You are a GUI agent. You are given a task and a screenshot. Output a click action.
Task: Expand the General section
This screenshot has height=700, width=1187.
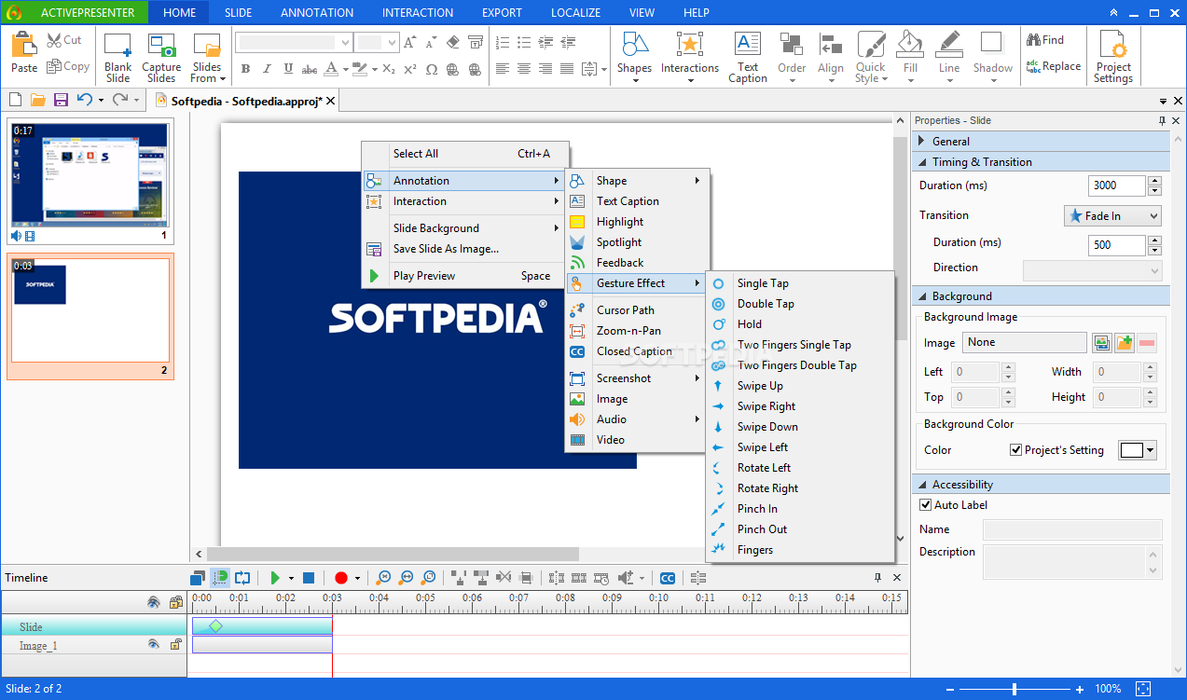click(x=922, y=142)
